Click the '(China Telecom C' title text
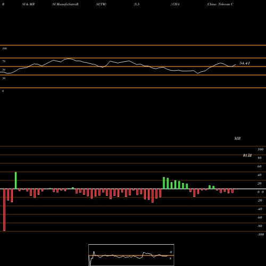 pyautogui.click(x=220, y=4)
